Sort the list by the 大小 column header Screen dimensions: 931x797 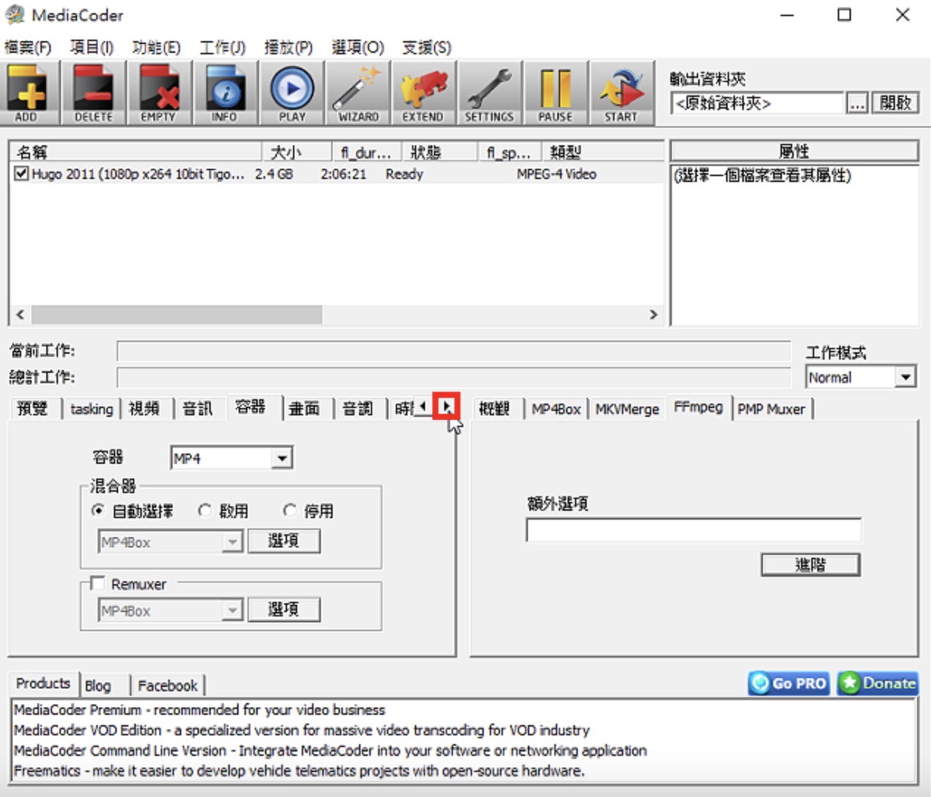point(297,152)
